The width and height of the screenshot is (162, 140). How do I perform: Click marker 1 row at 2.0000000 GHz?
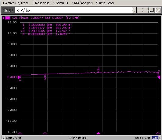click(47, 25)
